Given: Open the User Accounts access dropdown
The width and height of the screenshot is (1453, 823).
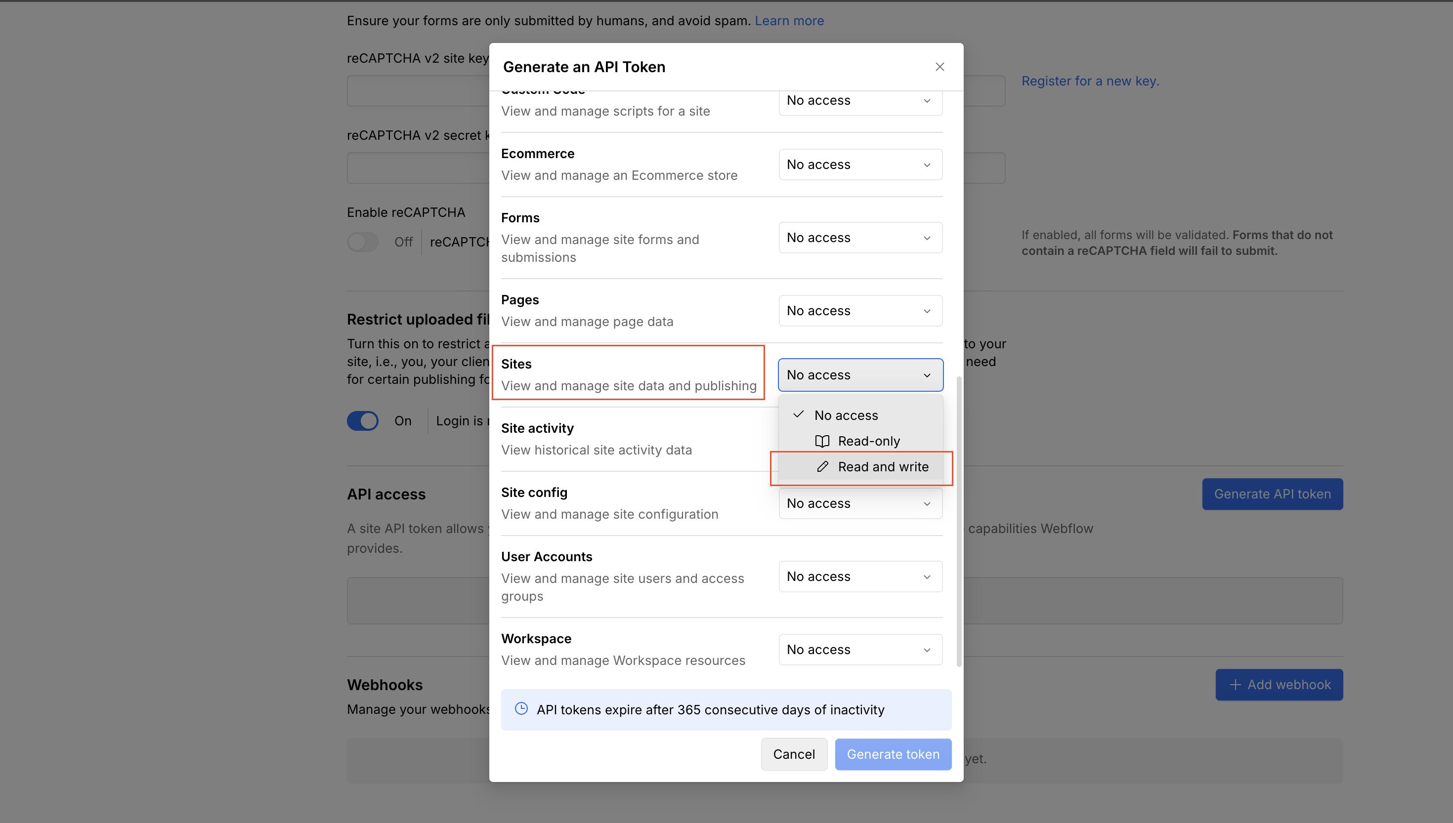Looking at the screenshot, I should [x=859, y=576].
